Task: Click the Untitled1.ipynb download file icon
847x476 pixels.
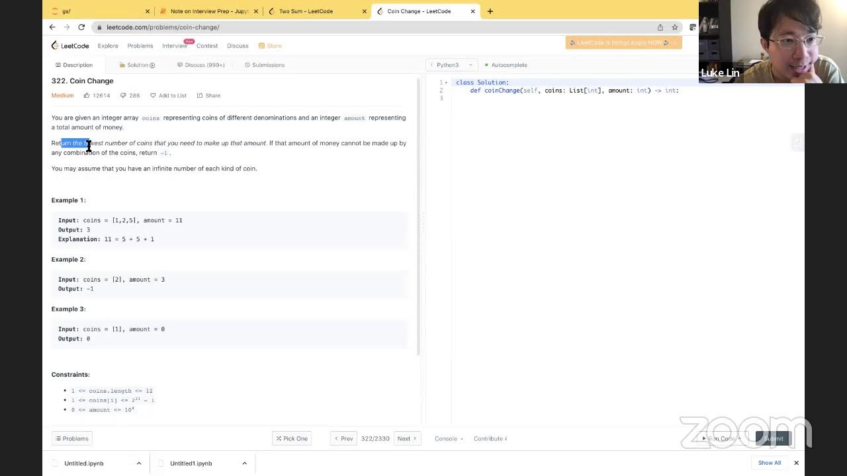Action: click(160, 463)
